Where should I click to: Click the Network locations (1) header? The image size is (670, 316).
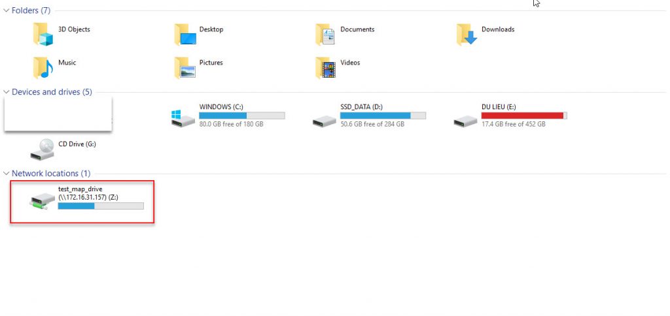click(x=51, y=173)
